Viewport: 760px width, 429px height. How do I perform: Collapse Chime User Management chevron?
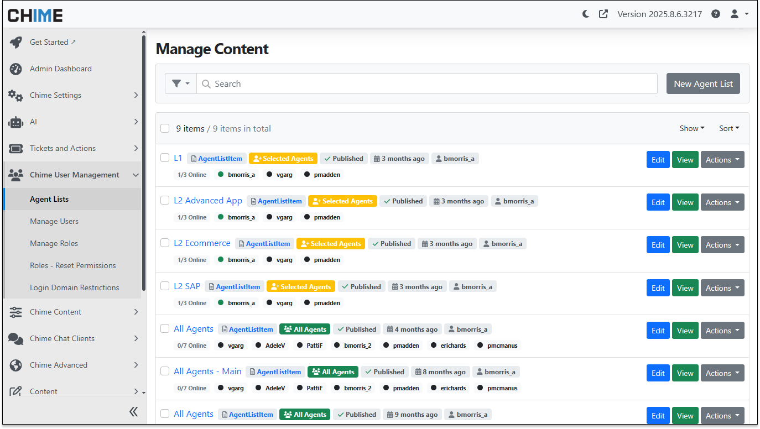click(x=136, y=175)
